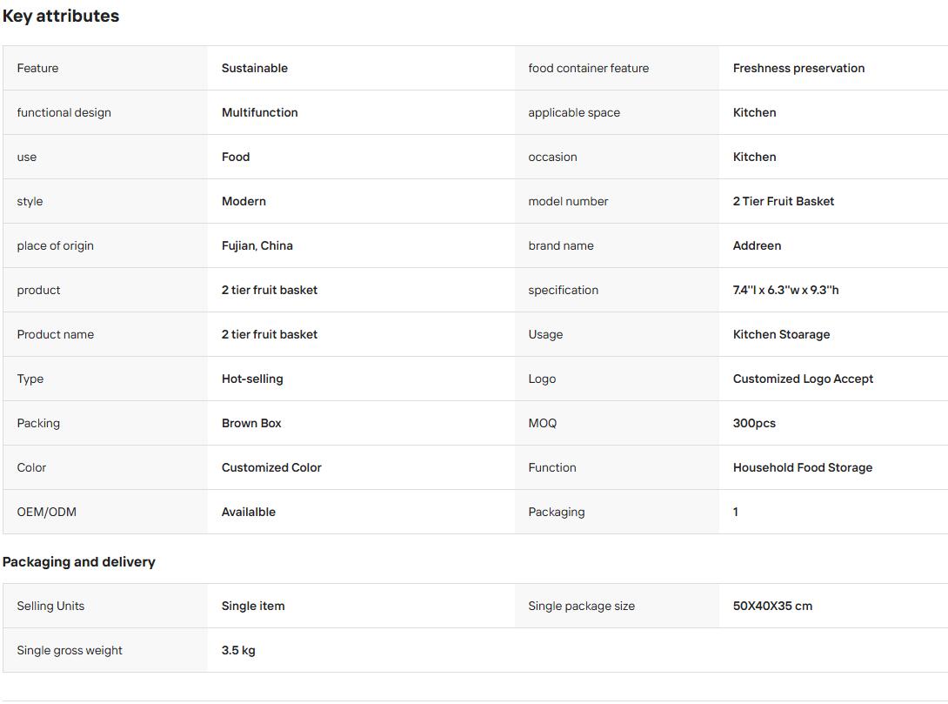Click the Kitchen Stoarage usage value

781,334
